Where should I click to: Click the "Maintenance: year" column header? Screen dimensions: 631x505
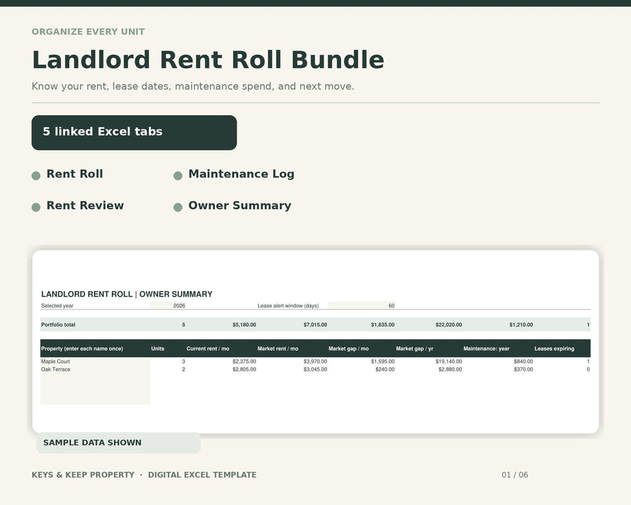486,349
